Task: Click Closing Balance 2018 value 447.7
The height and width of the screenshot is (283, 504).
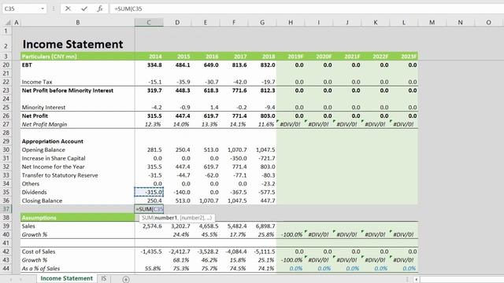Action: pos(262,200)
